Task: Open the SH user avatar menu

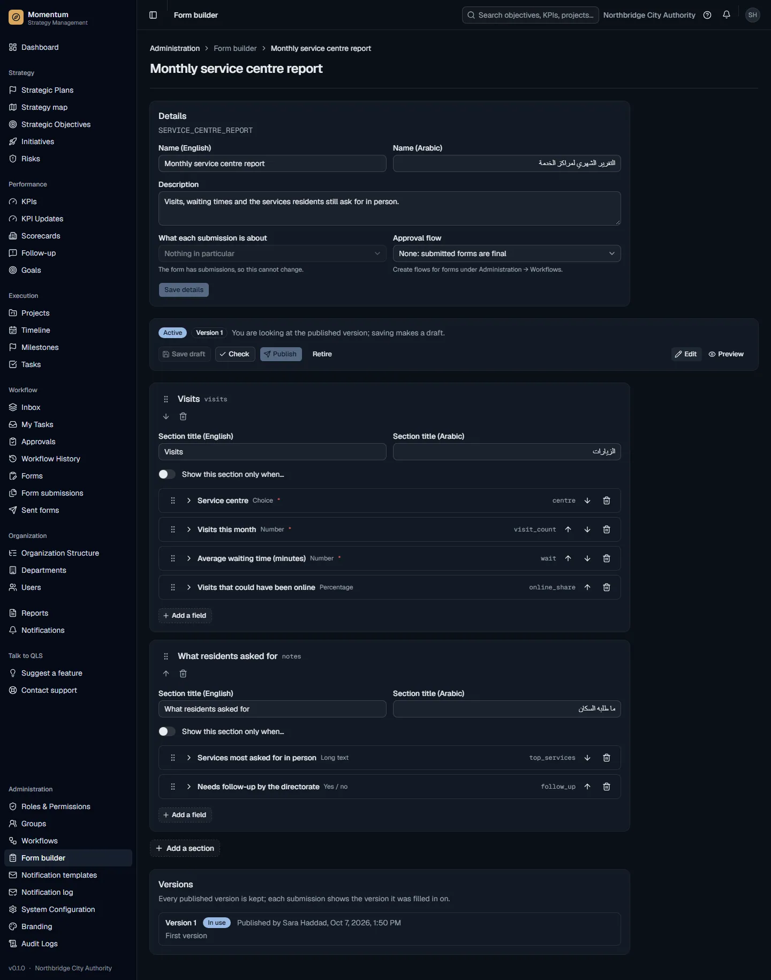Action: pos(753,15)
